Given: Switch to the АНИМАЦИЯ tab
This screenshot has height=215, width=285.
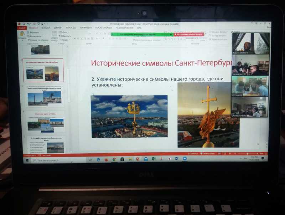Looking at the screenshot, I should 86,28.
